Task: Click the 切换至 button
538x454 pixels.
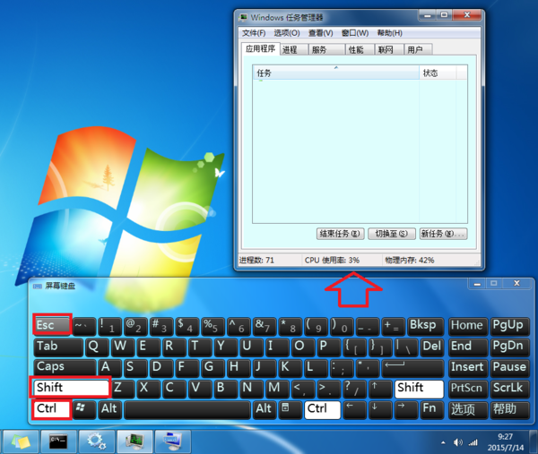Action: coord(392,234)
